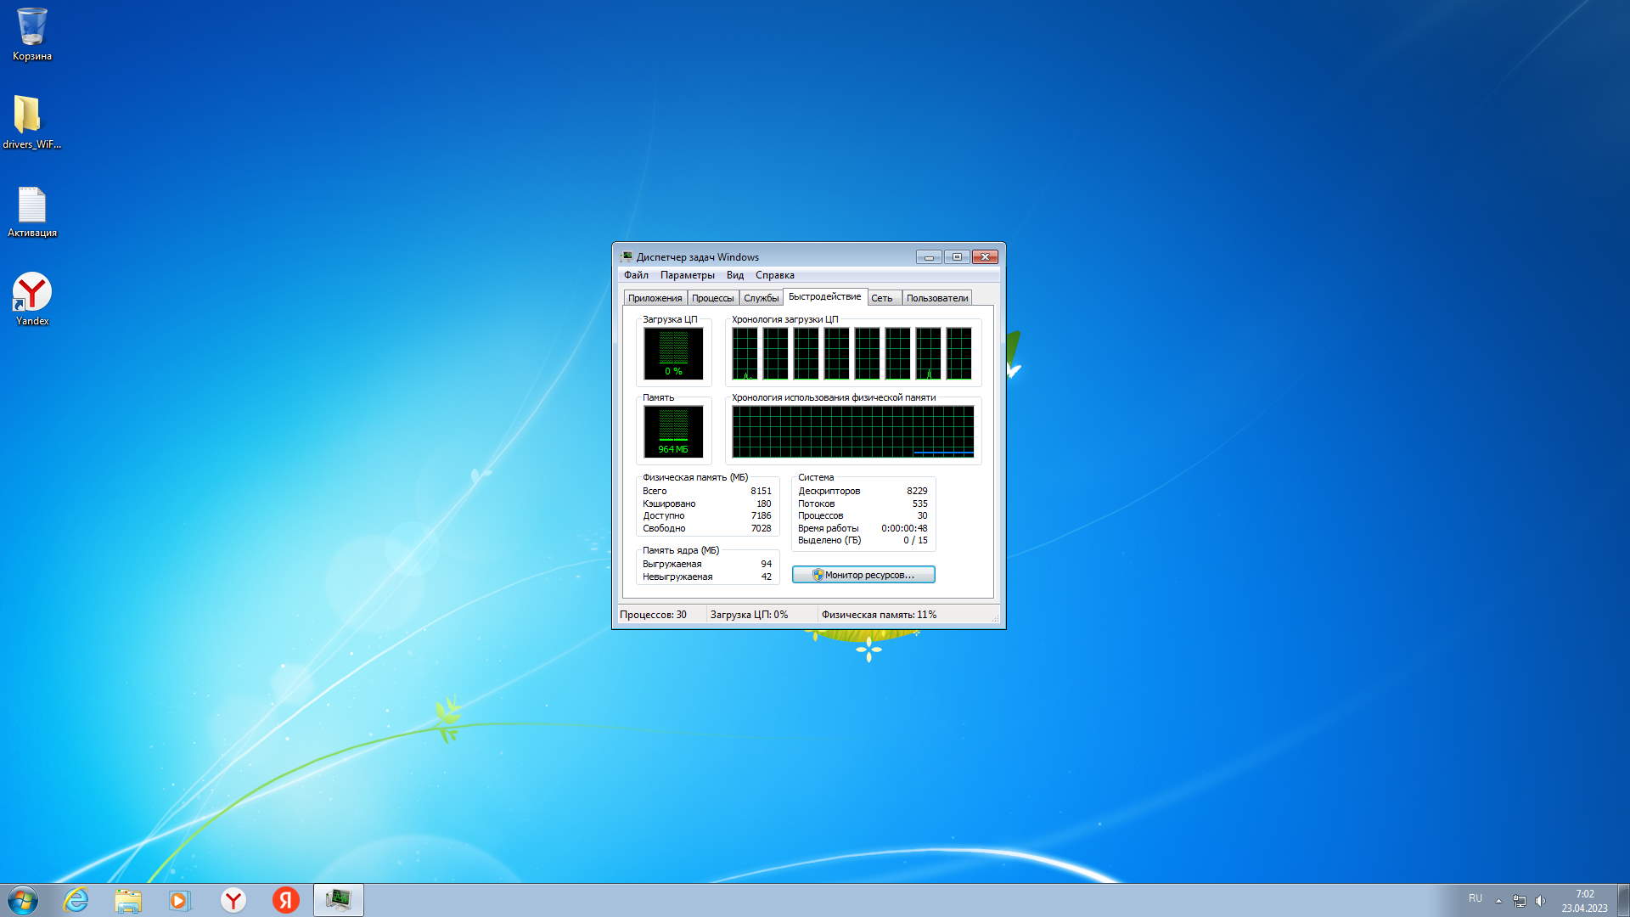
Task: Switch to the Процессы tab
Action: pyautogui.click(x=712, y=298)
